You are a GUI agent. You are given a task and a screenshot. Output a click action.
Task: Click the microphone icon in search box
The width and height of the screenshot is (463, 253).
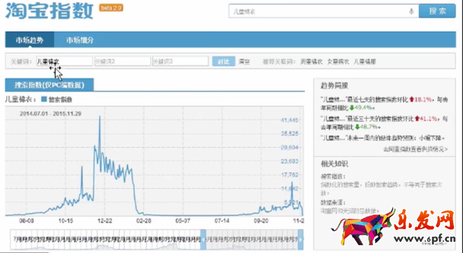pos(411,11)
